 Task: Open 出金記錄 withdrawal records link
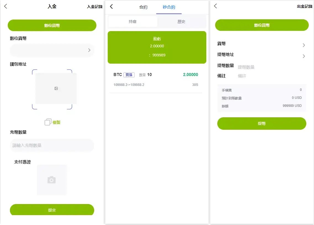[304, 6]
